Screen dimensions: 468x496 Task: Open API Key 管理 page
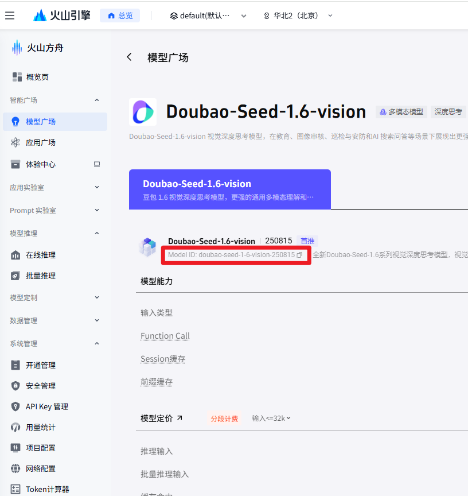pos(46,406)
